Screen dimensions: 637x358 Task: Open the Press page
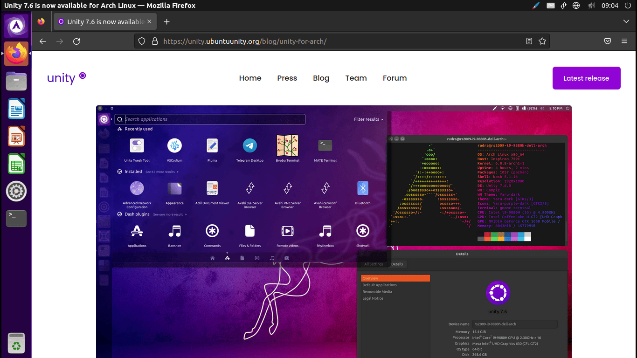pyautogui.click(x=287, y=78)
